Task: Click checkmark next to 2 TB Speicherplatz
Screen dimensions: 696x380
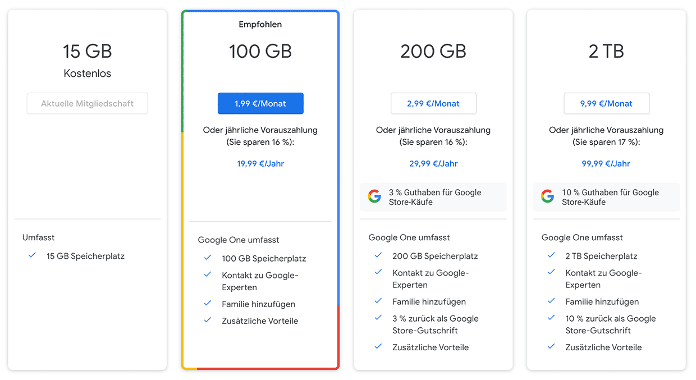Action: click(551, 255)
